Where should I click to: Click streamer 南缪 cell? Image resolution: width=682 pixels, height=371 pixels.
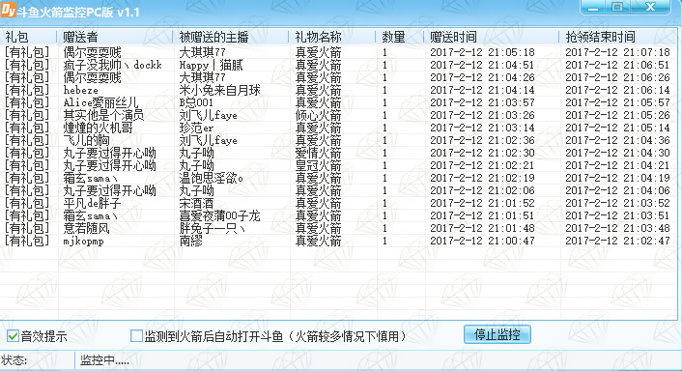click(190, 241)
